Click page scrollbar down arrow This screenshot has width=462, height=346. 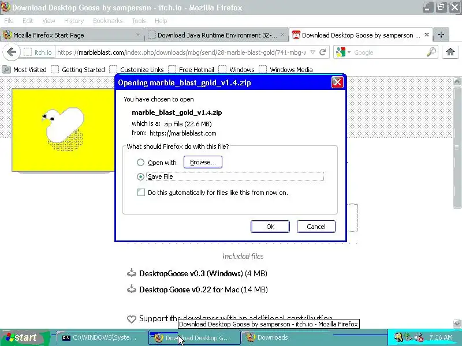point(457,324)
